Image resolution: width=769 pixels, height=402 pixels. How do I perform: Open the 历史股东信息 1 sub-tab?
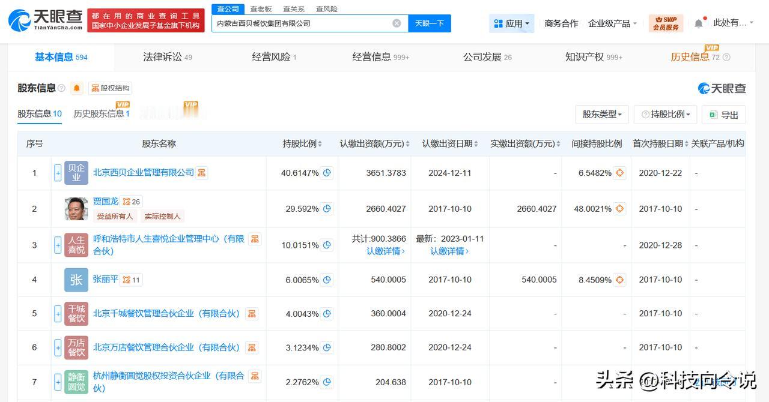pos(102,114)
